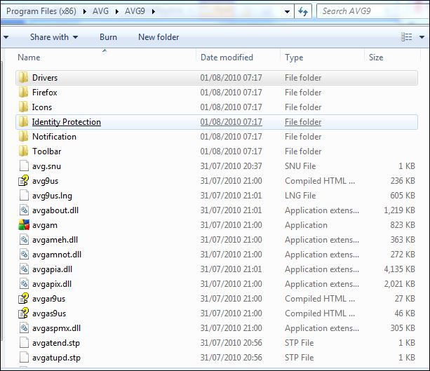Viewport: 430px width, 371px height.
Task: Select the Identity Protection folder name
Action: point(67,122)
